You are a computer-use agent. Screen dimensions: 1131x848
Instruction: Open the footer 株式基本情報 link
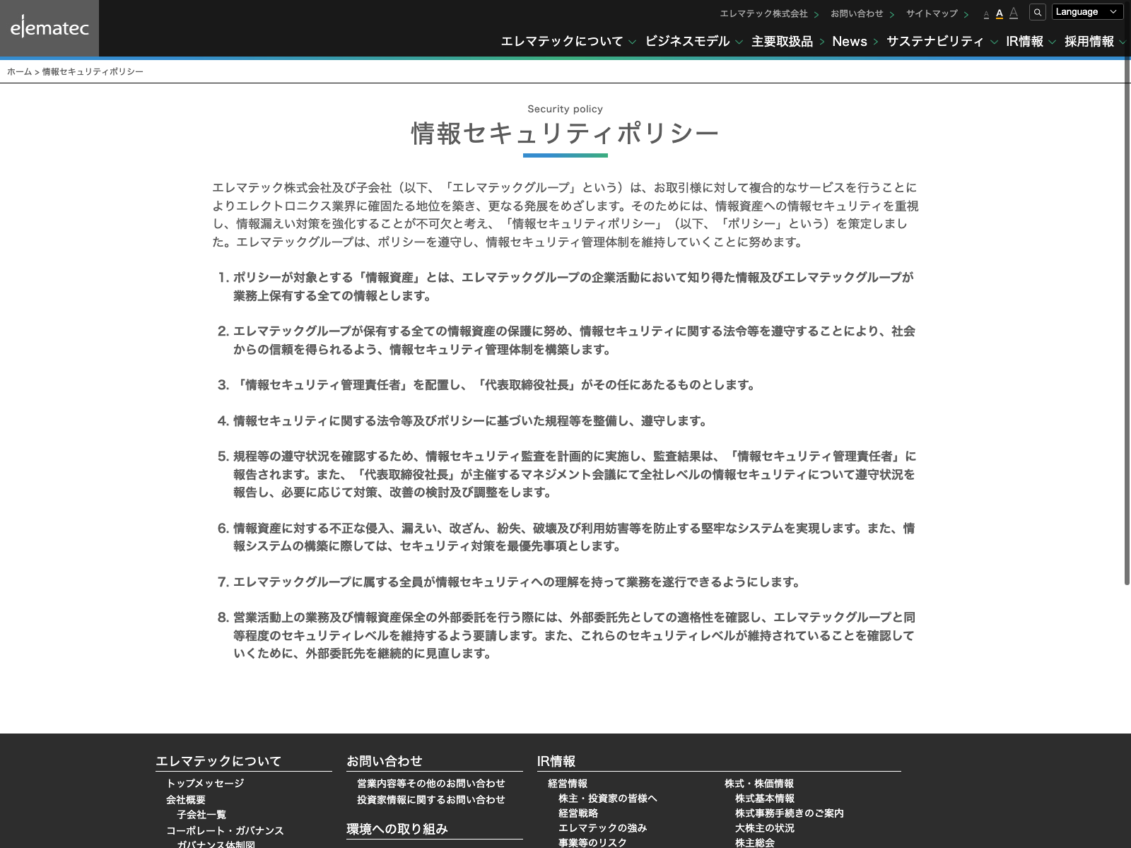(765, 799)
